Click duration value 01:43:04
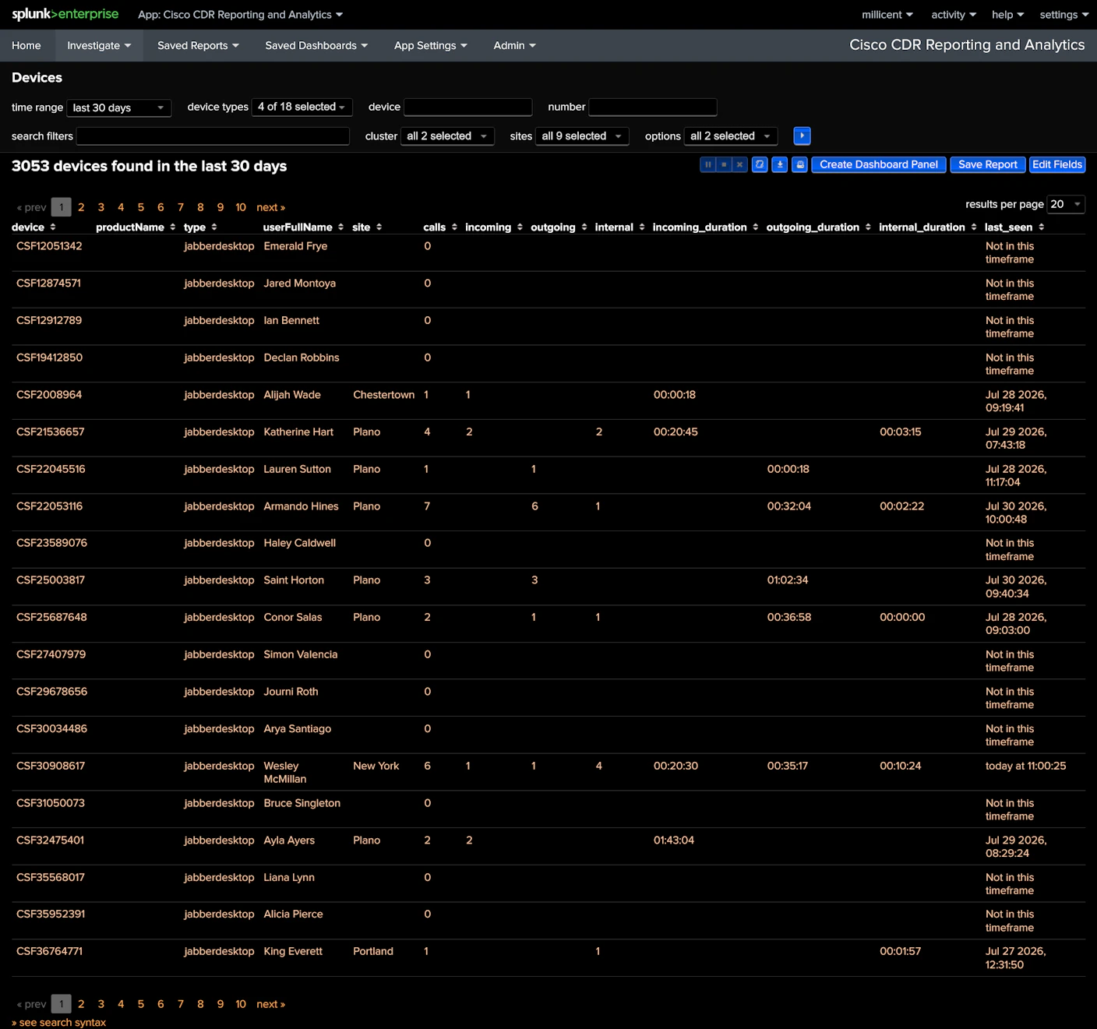Image resolution: width=1097 pixels, height=1029 pixels. click(x=674, y=840)
